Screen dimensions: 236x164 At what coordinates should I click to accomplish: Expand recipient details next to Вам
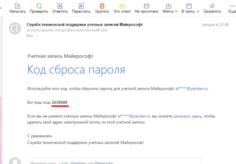[x=37, y=36]
